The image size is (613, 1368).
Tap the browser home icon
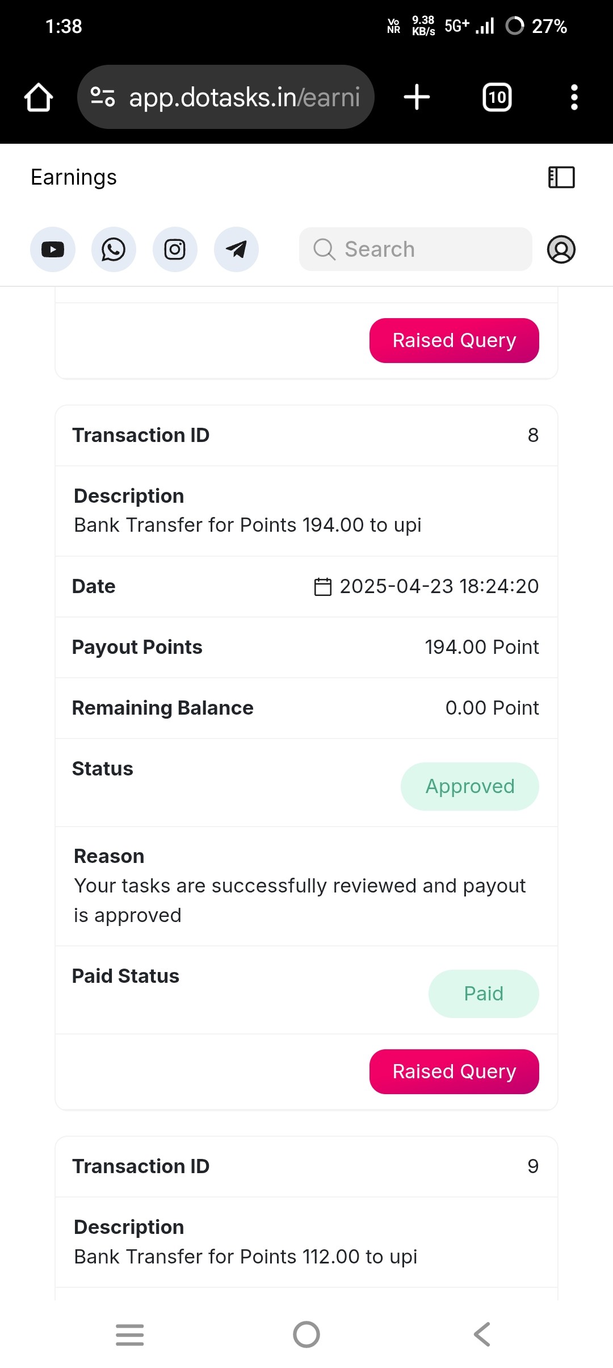[x=39, y=97]
